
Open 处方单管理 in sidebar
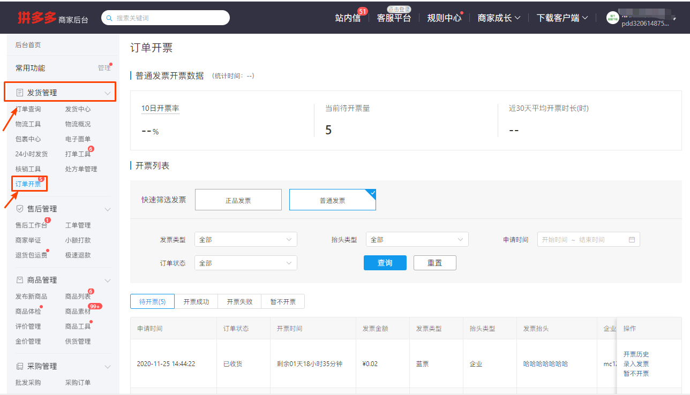(x=81, y=169)
